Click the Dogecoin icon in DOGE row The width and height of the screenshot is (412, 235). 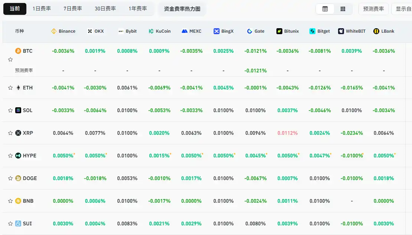pyautogui.click(x=18, y=178)
